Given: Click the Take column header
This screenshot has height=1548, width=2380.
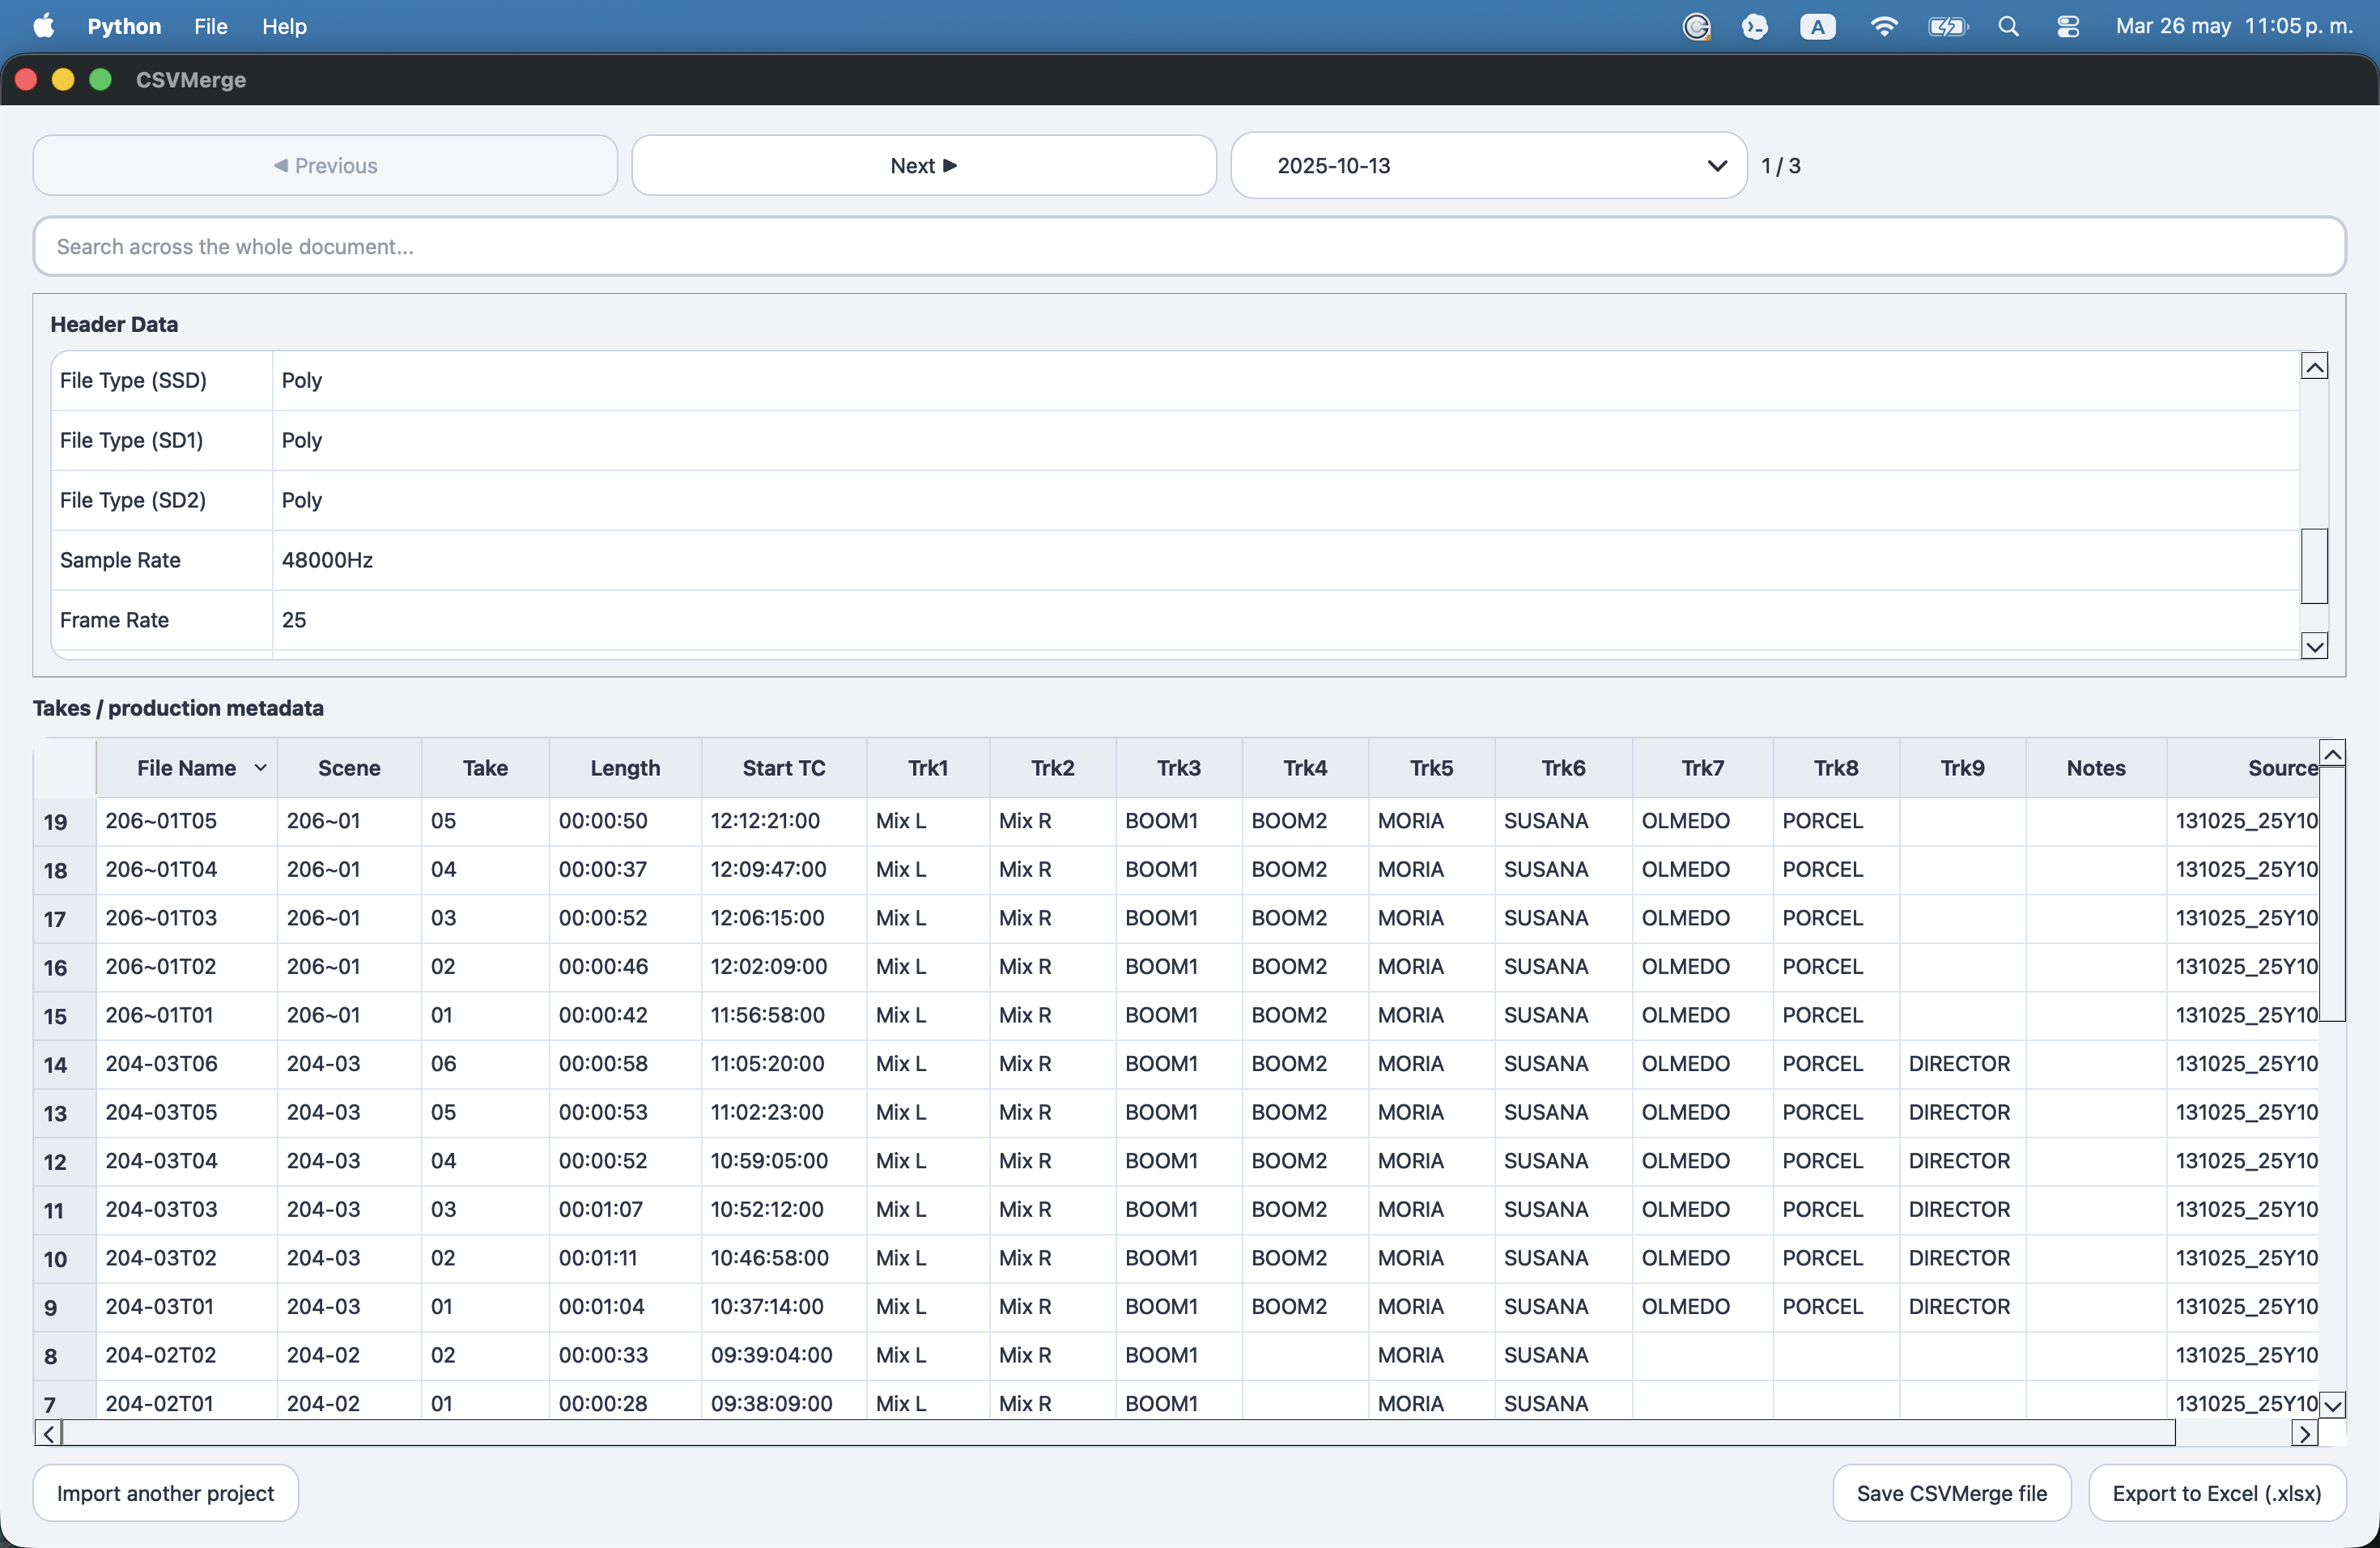Looking at the screenshot, I should tap(485, 767).
